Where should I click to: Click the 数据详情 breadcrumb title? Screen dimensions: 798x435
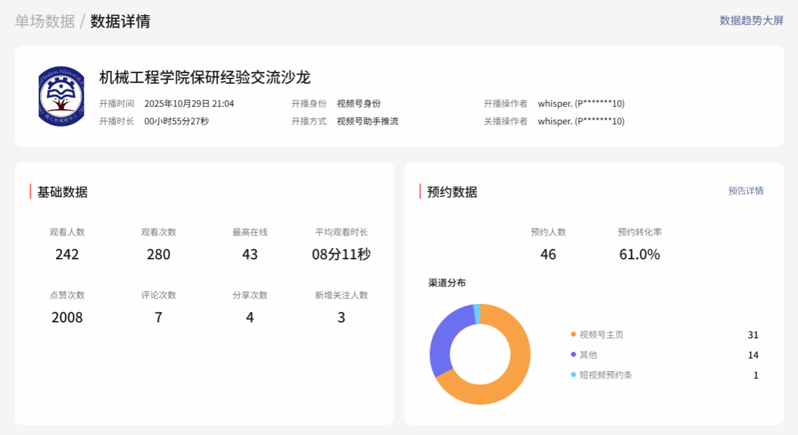tap(120, 21)
